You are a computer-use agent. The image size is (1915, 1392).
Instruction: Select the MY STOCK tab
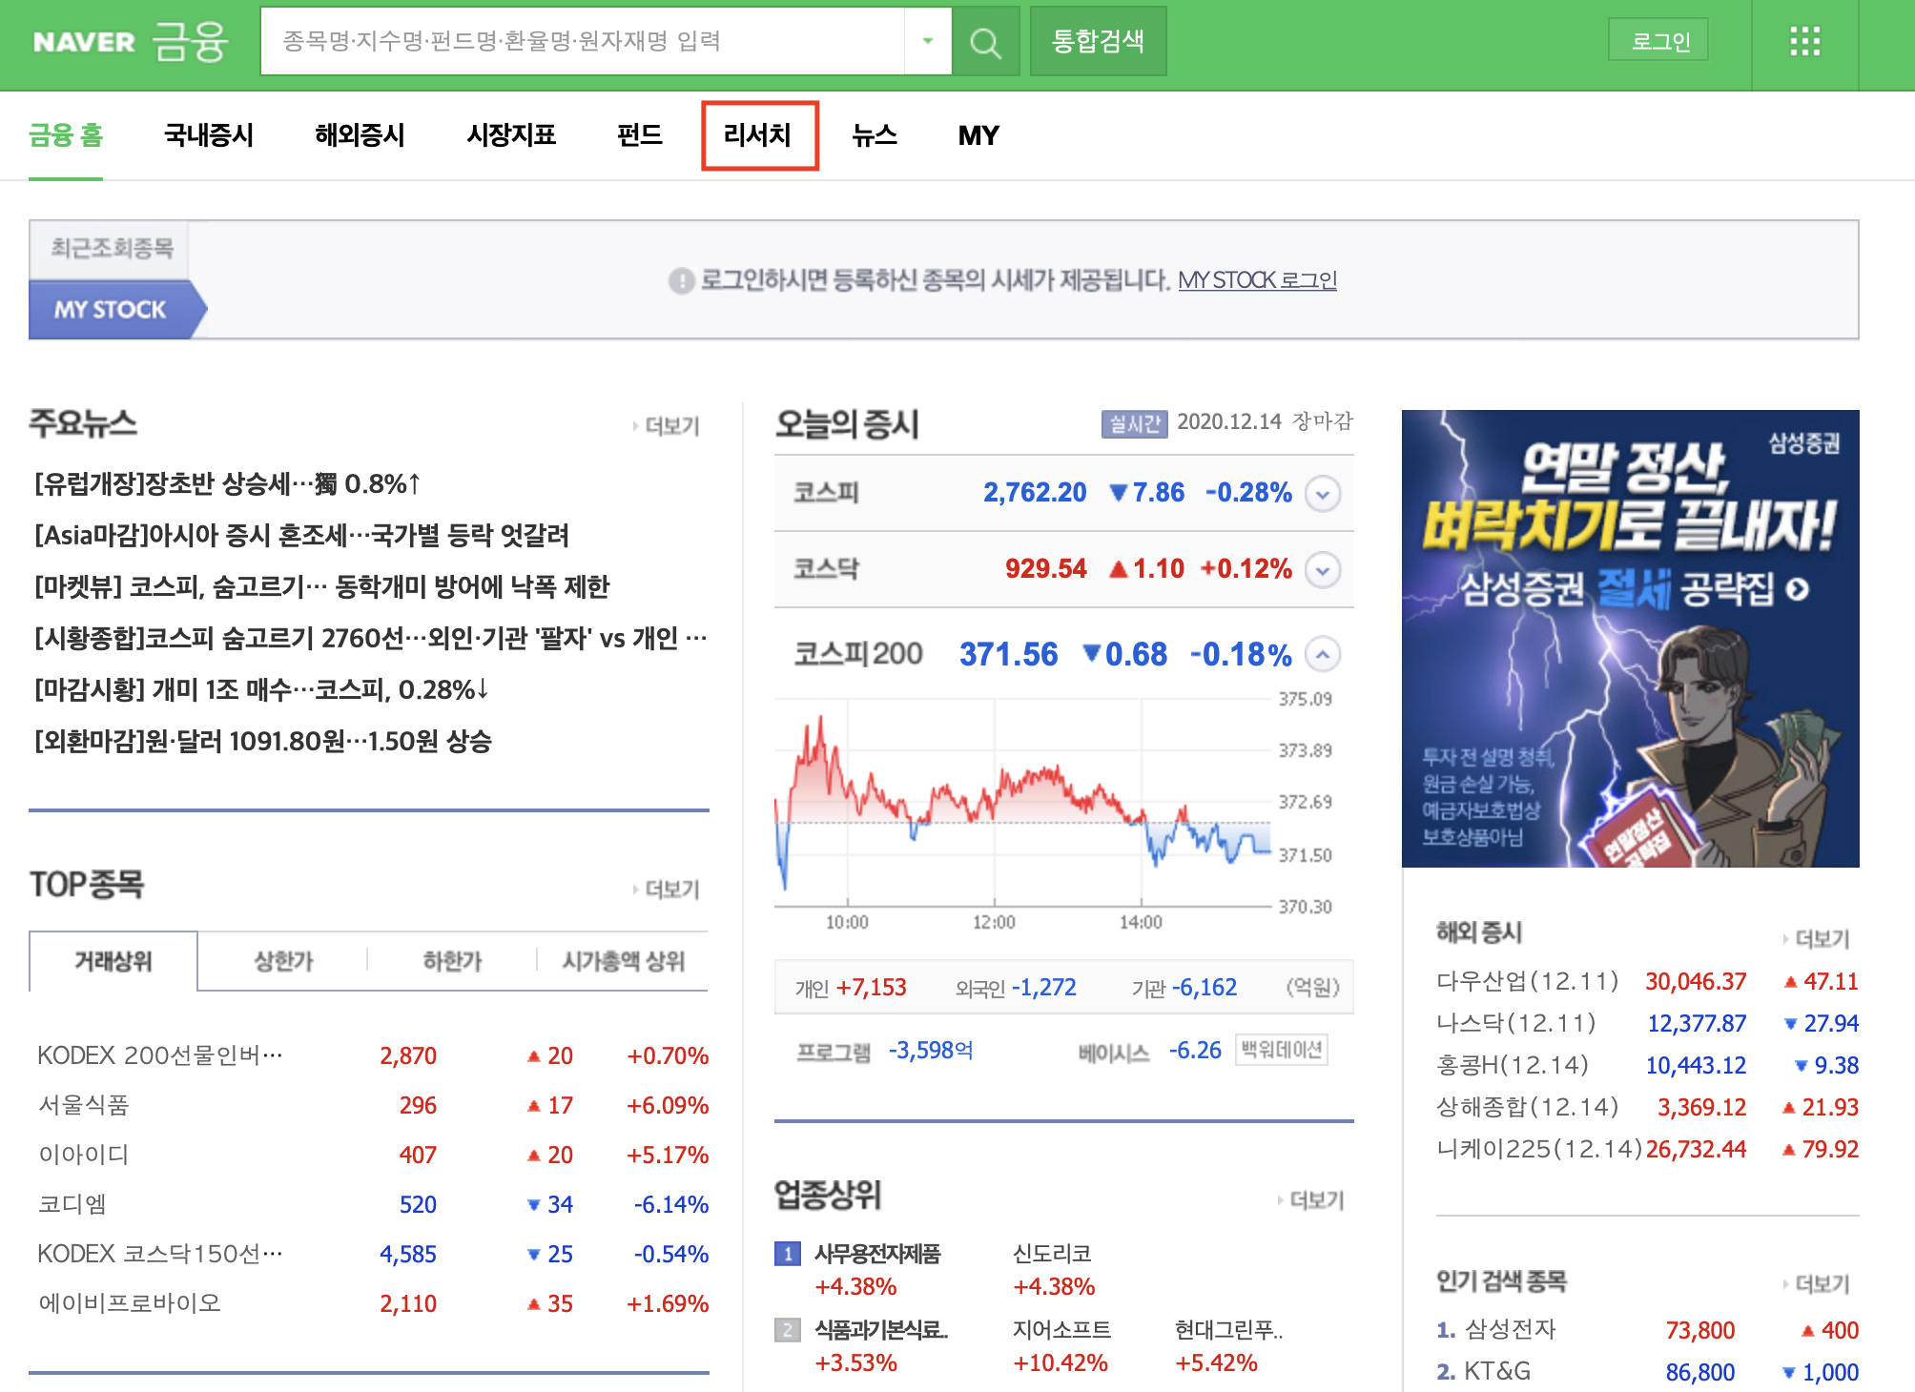[111, 310]
